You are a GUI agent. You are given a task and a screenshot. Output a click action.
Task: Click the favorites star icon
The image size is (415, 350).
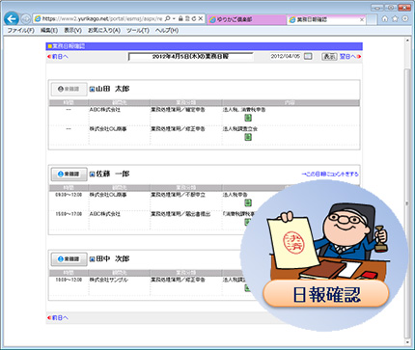tap(395, 19)
